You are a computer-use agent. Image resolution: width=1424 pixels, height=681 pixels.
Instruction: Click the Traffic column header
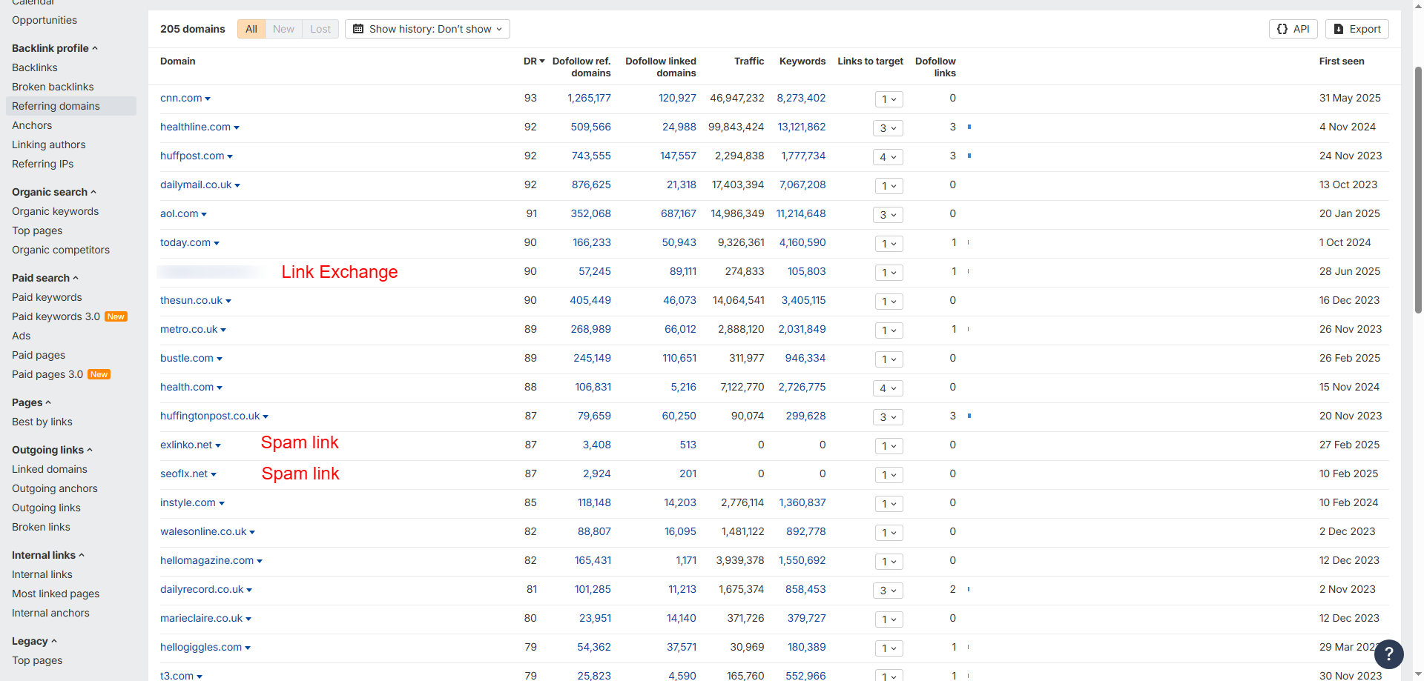click(749, 62)
